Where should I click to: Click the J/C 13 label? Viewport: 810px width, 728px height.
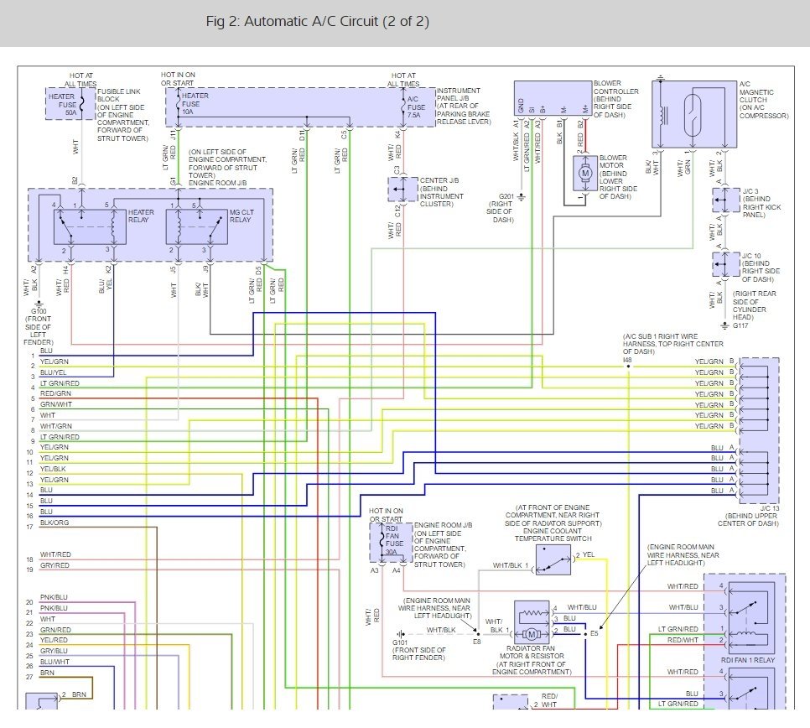click(x=769, y=508)
